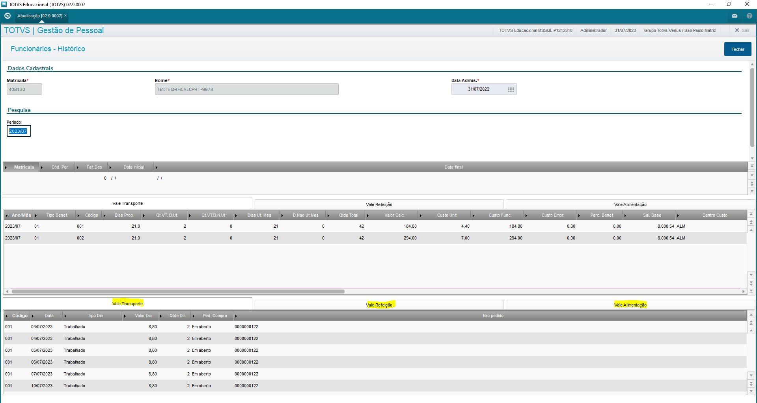Viewport: 757px width, 403px height.
Task: Click line-down arrow of Ano/Mês grid
Action: [751, 275]
